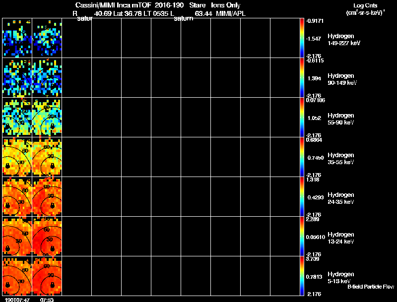The image size is (397, 302).
Task: Click the color bar for Hydrogen 55-90 keV
Action: coord(302,118)
